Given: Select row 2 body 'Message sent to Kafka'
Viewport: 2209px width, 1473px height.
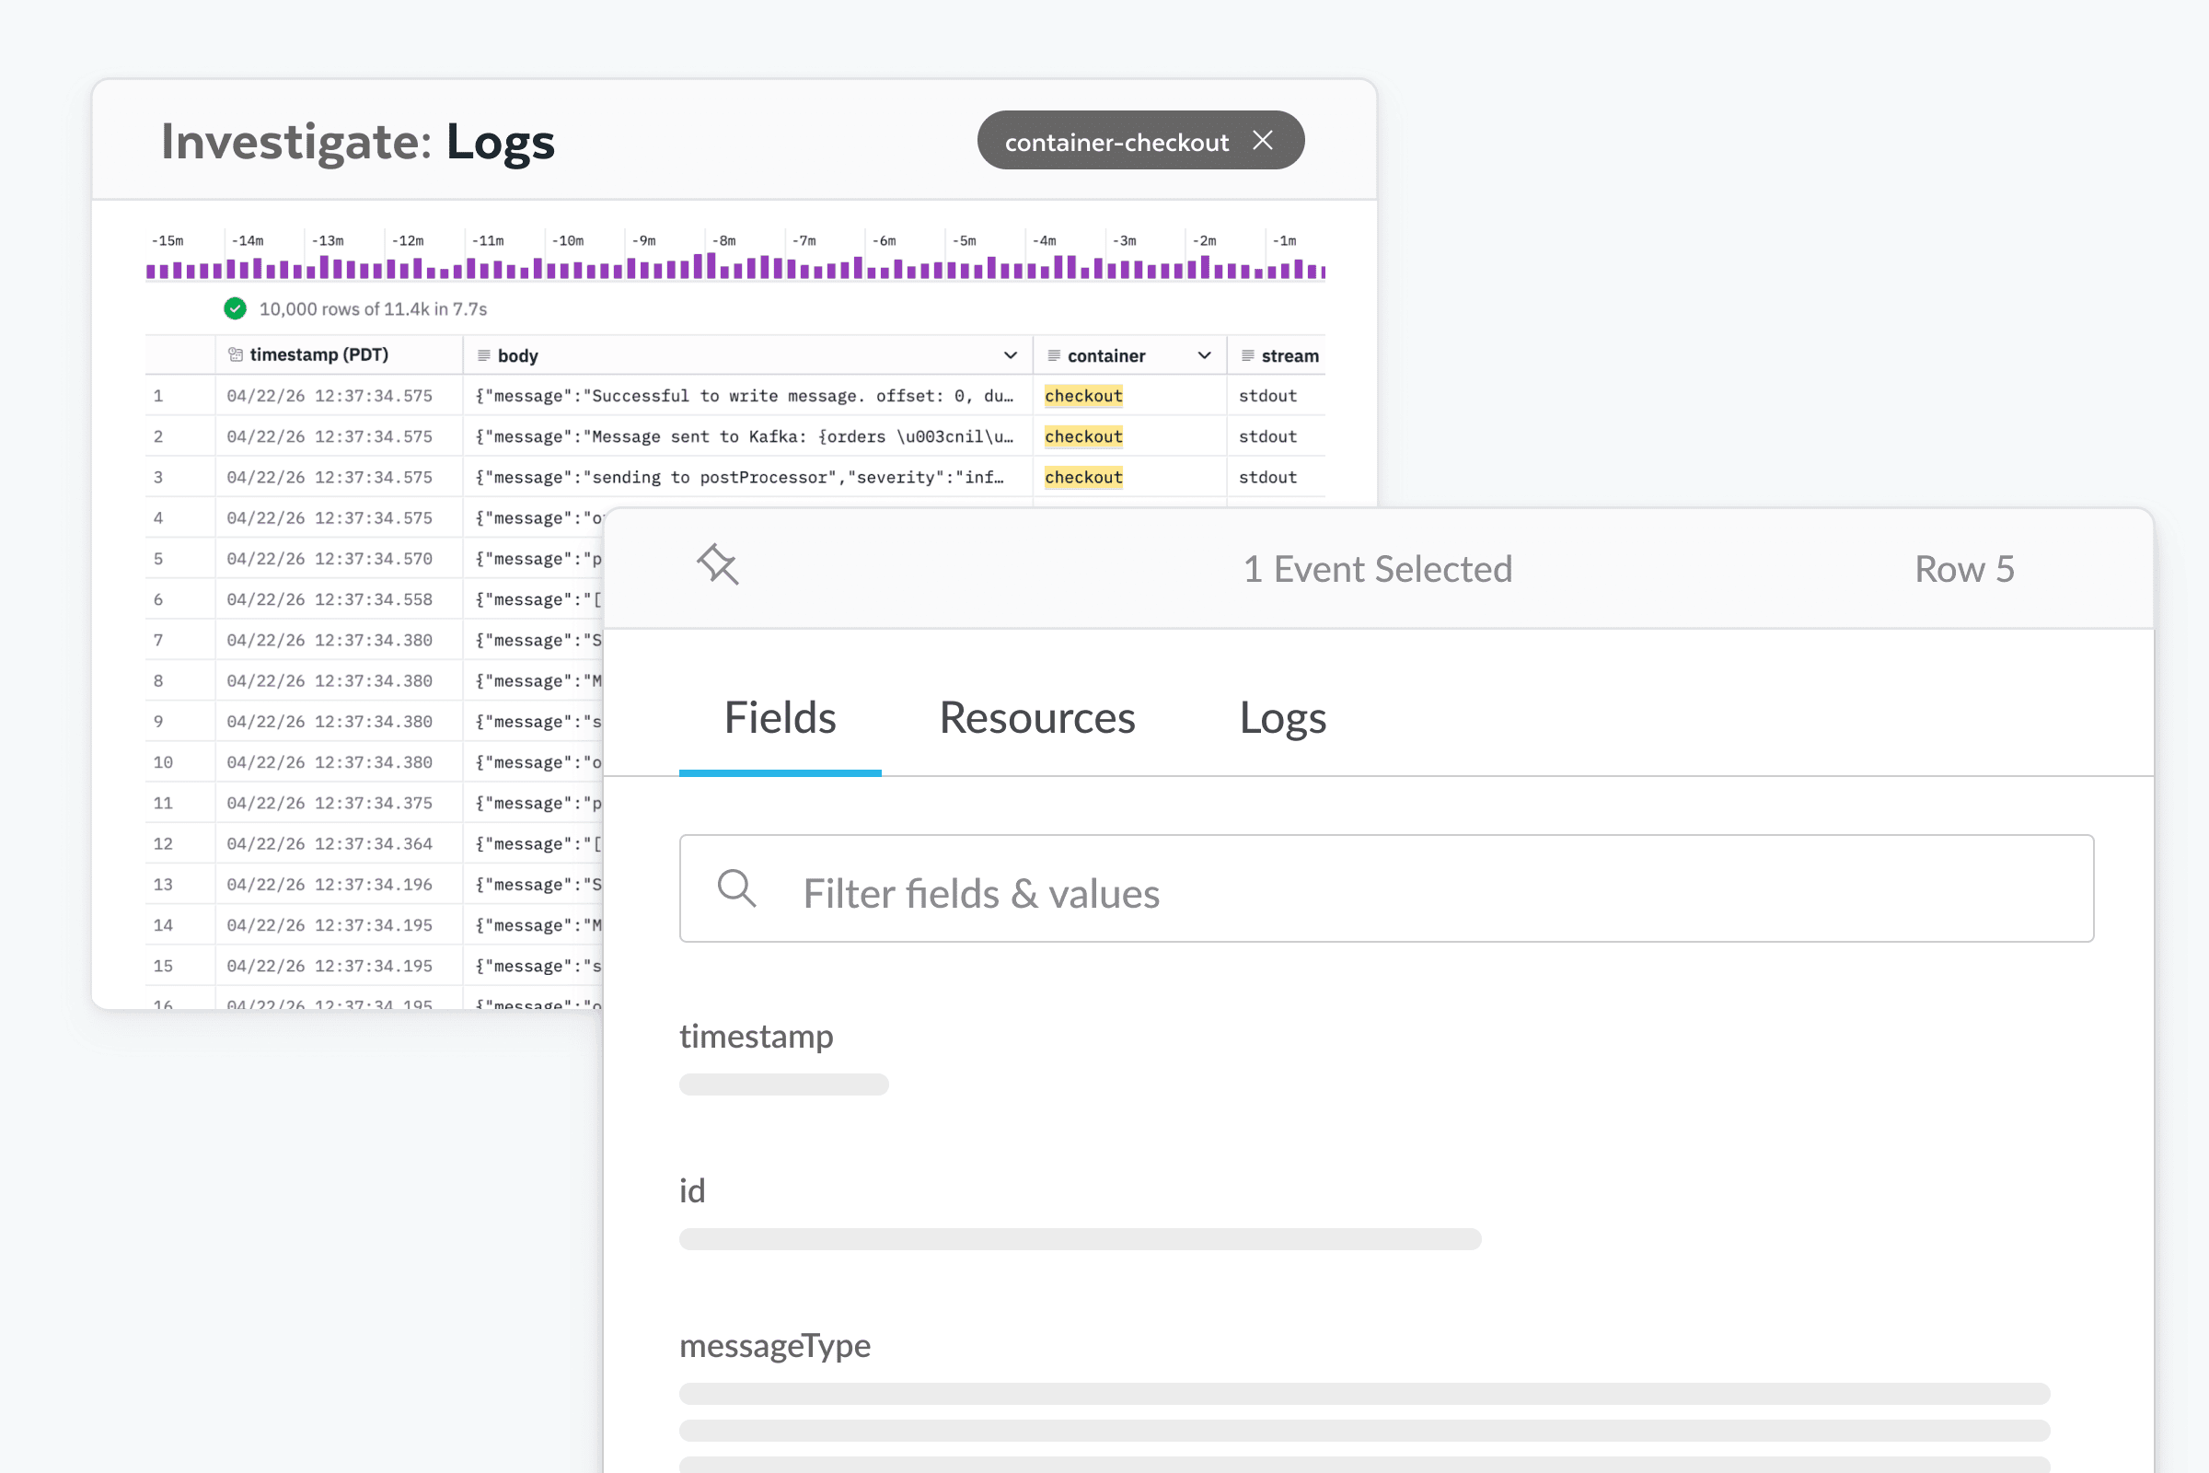Looking at the screenshot, I should [744, 436].
